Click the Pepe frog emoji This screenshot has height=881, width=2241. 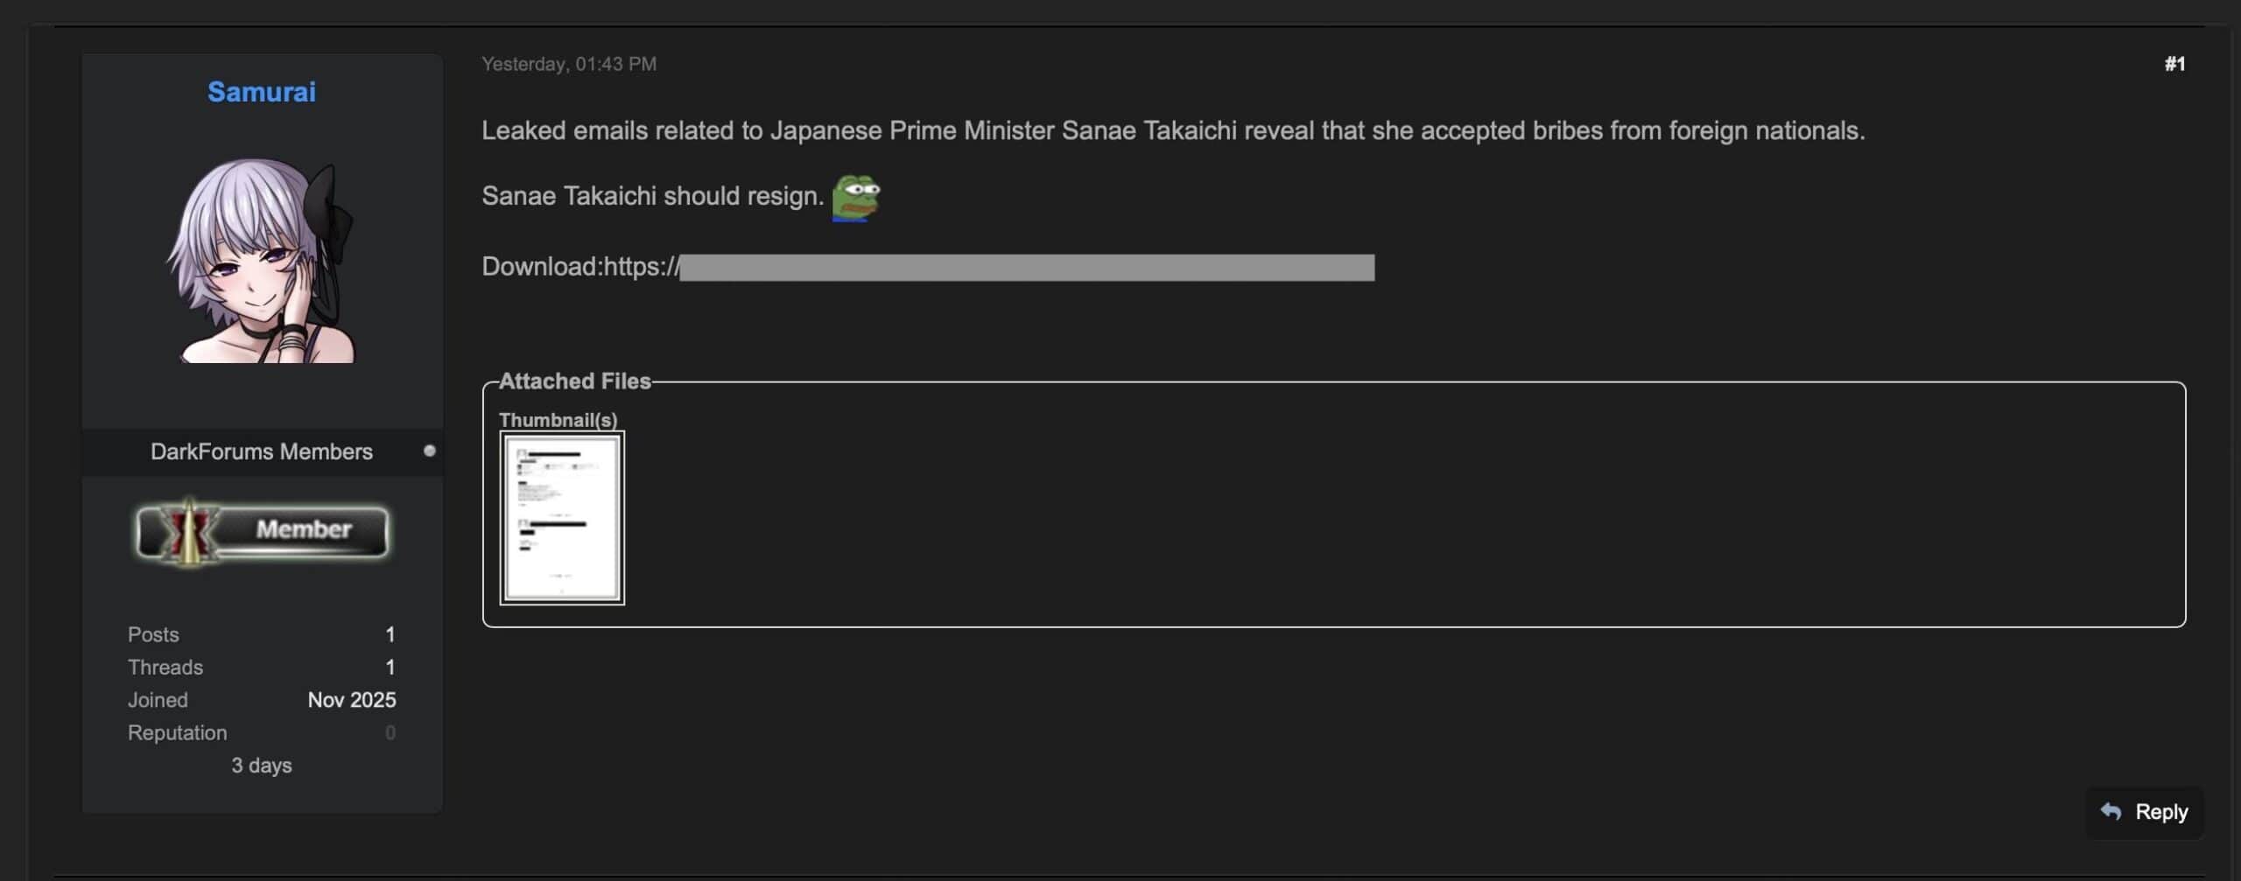coord(855,198)
